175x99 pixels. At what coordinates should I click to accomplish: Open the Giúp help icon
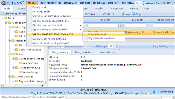tap(133, 14)
